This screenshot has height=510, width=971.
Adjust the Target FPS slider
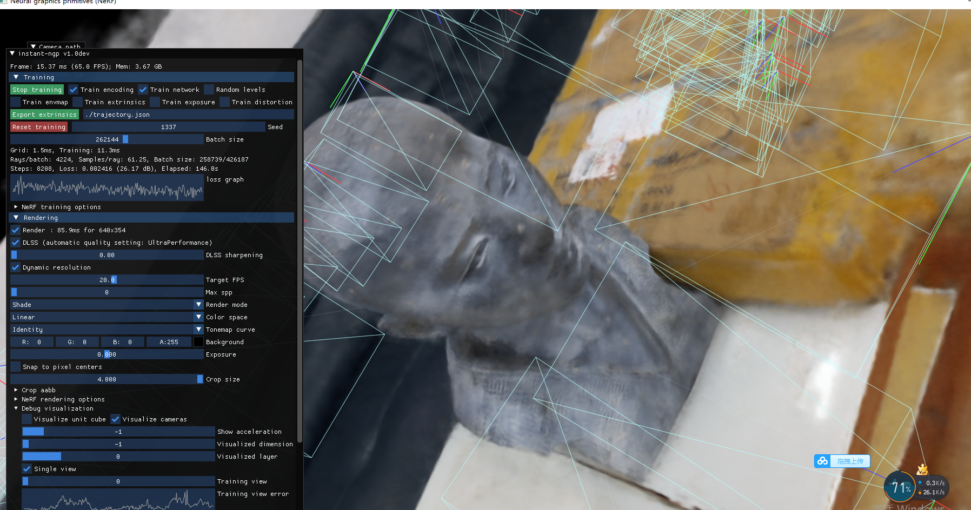[x=107, y=279]
